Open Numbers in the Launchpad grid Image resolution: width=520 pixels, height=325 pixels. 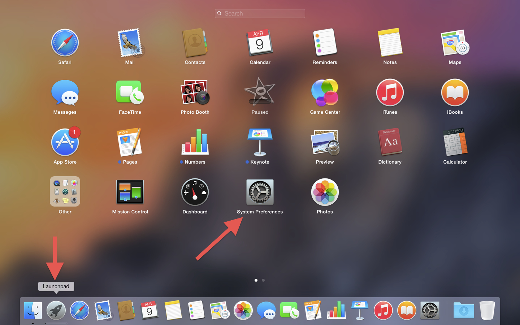click(195, 142)
